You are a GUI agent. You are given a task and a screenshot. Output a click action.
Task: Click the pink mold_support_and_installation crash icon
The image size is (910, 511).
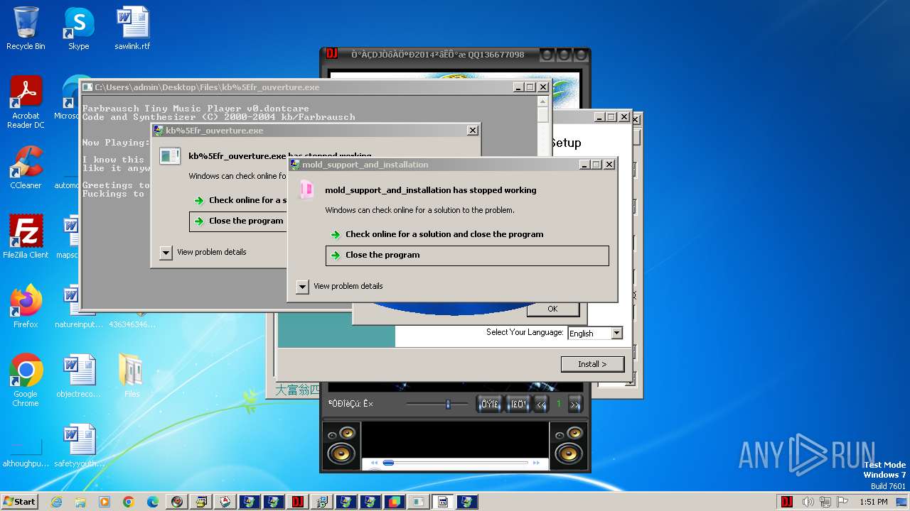pyautogui.click(x=306, y=189)
